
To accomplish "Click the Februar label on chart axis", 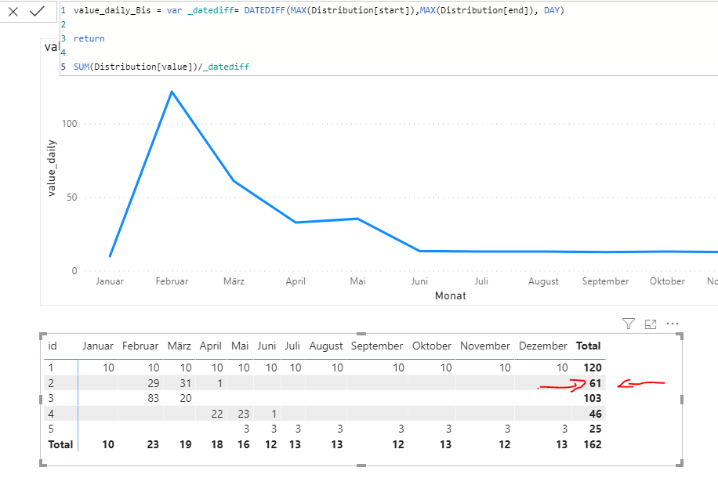I will pos(172,281).
